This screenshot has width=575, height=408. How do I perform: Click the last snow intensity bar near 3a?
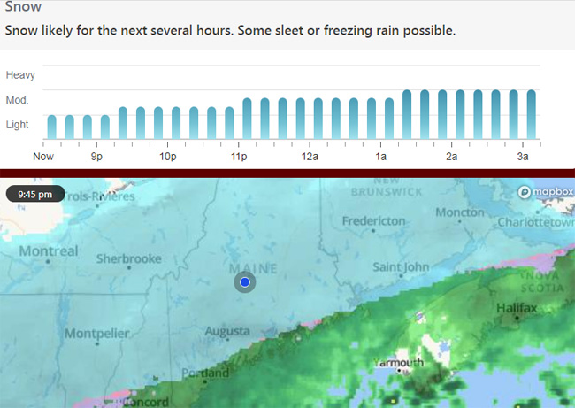coord(532,114)
